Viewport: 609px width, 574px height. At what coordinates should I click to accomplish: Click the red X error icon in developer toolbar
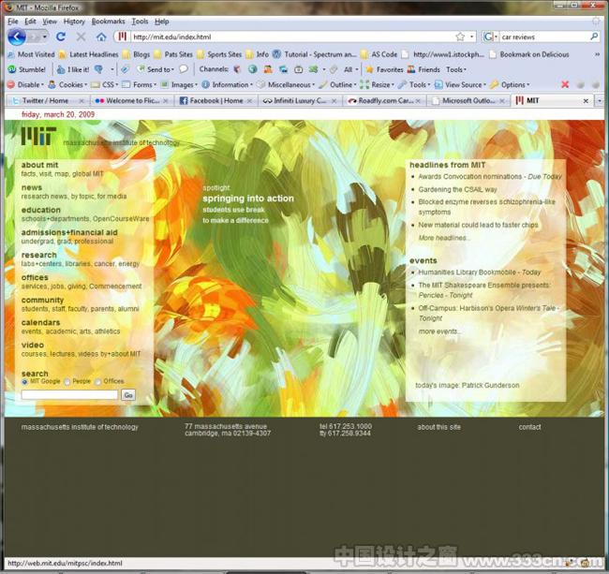[565, 84]
